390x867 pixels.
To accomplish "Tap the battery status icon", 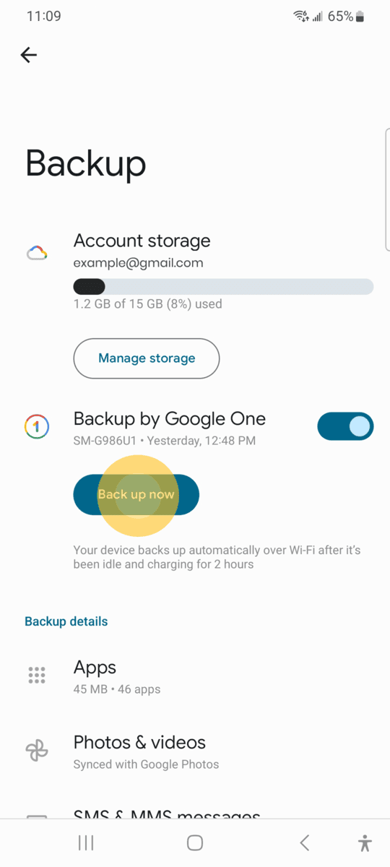I will 361,16.
